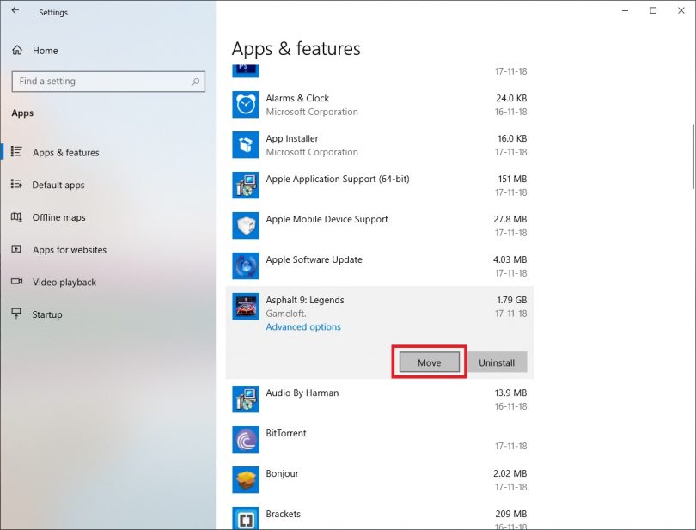Select the Alarms & Clock app icon
Screen dimensions: 696x530
245,105
